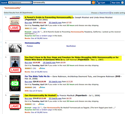This screenshot has width=125, height=114.
Task: Open 35 Used & new offers link
Action: [55, 23]
